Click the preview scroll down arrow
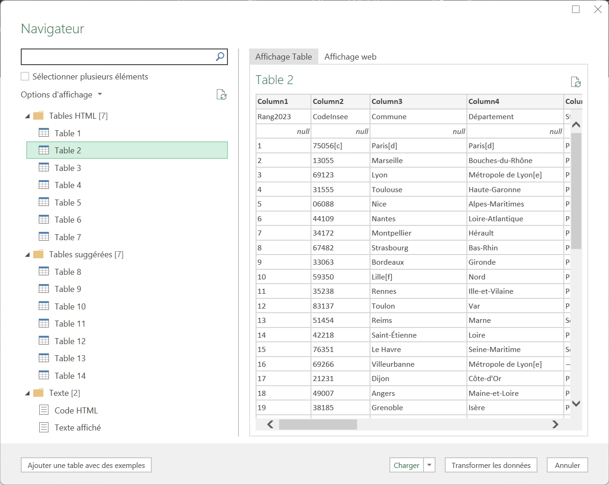Viewport: 609px width, 485px height. coord(576,403)
